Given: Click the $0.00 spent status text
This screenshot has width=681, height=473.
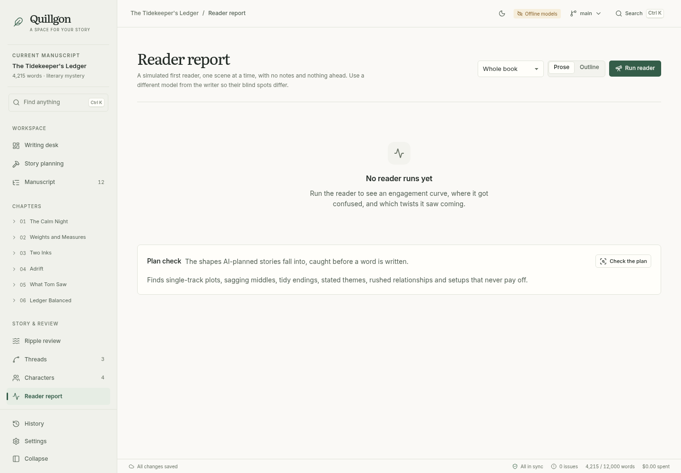Looking at the screenshot, I should 656,466.
